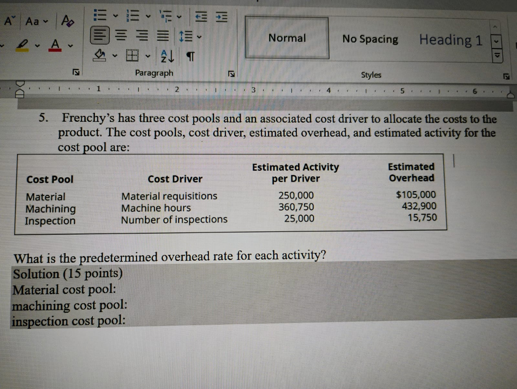The image size is (517, 389).
Task: Click the Clear All Formatting icon
Action: [68, 21]
